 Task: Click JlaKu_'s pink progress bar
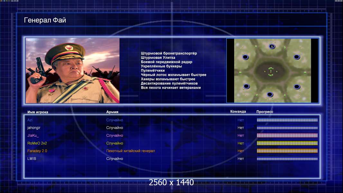point(287,135)
